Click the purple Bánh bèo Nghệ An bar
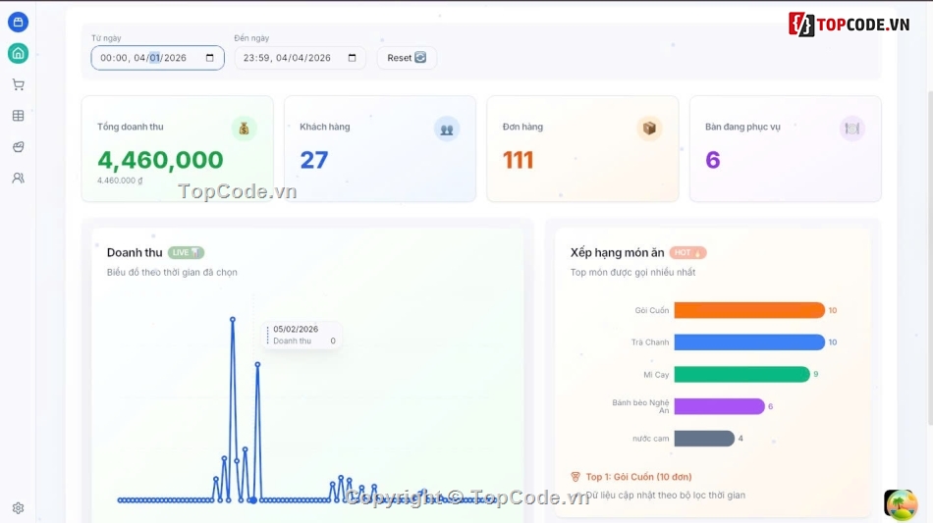 (x=719, y=406)
